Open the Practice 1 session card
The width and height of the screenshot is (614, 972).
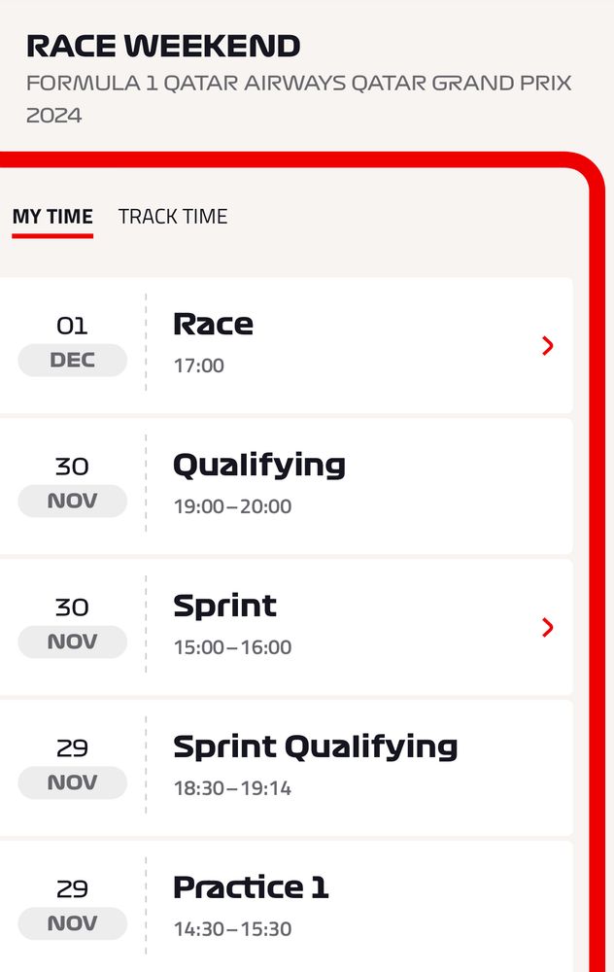tap(287, 906)
